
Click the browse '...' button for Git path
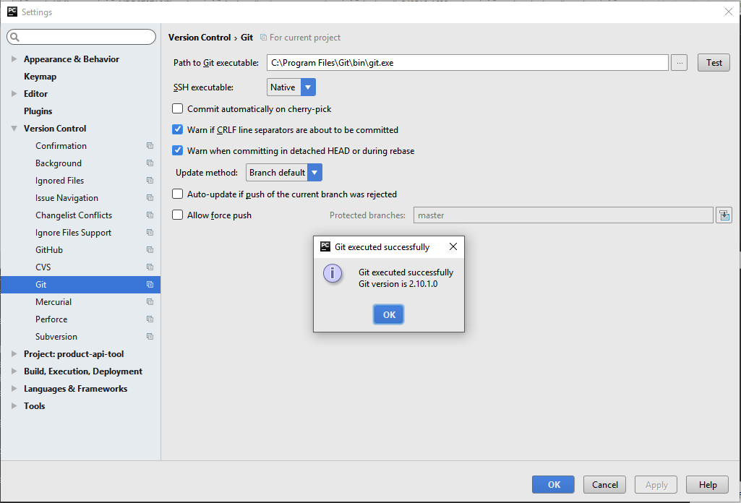(x=679, y=63)
